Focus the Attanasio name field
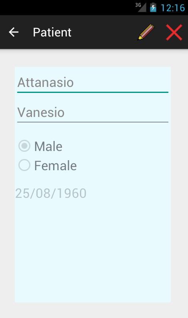The image size is (188, 318). 93,83
